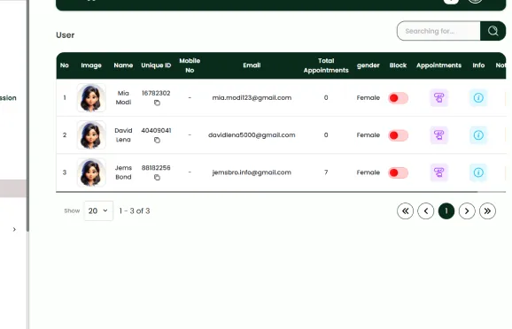
Task: Click the 'Name' column header
Action: coord(123,65)
